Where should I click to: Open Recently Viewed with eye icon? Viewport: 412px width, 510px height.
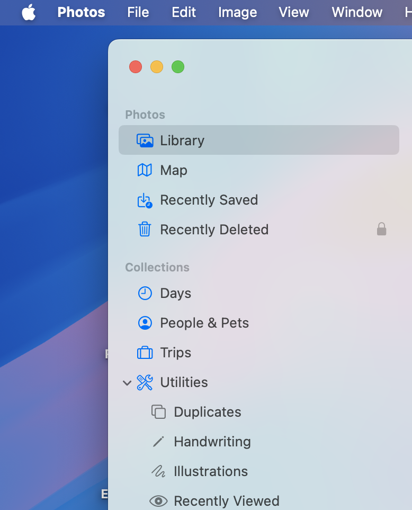point(226,501)
